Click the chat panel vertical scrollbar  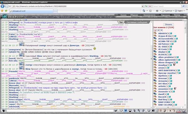point(151,65)
